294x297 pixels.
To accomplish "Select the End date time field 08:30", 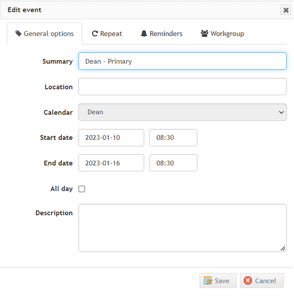I will tap(173, 163).
